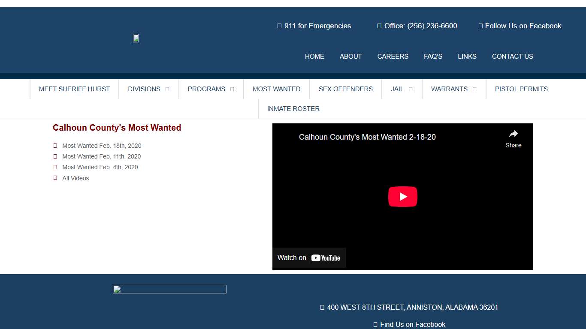The height and width of the screenshot is (329, 586).
Task: Click the video title Calhoun County's Most Wanted 2-18-20
Action: [x=367, y=137]
